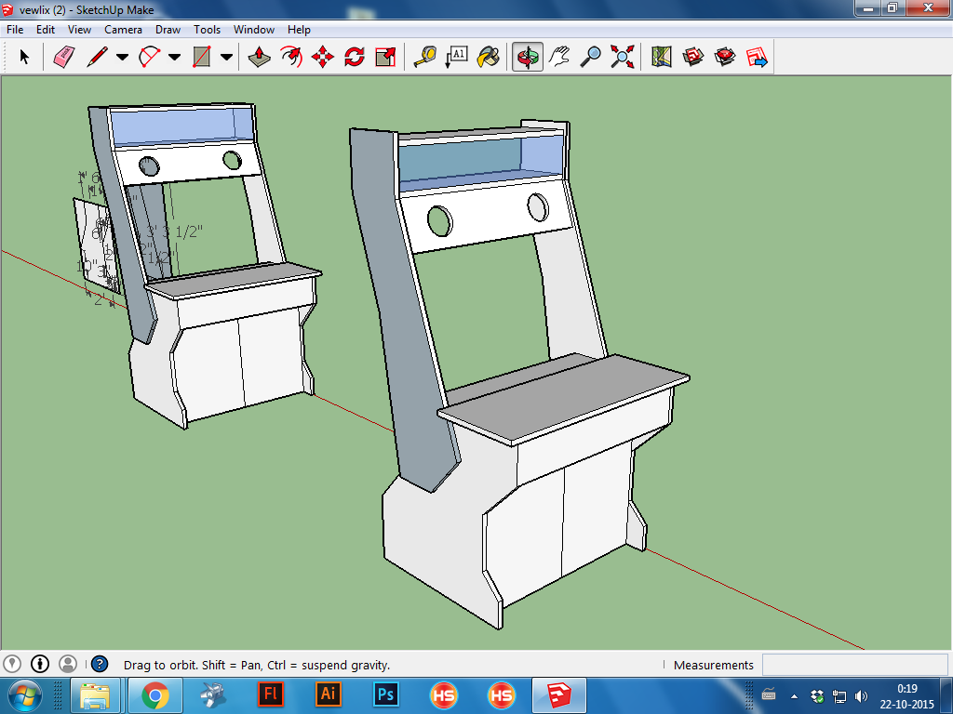Pick the Tape Measure tool
953x714 pixels.
point(424,58)
